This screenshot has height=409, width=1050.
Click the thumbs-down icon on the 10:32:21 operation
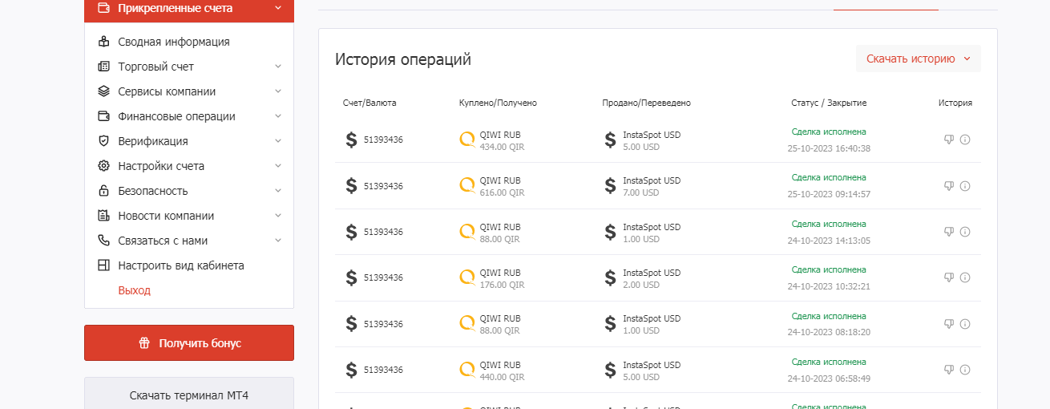tap(949, 277)
